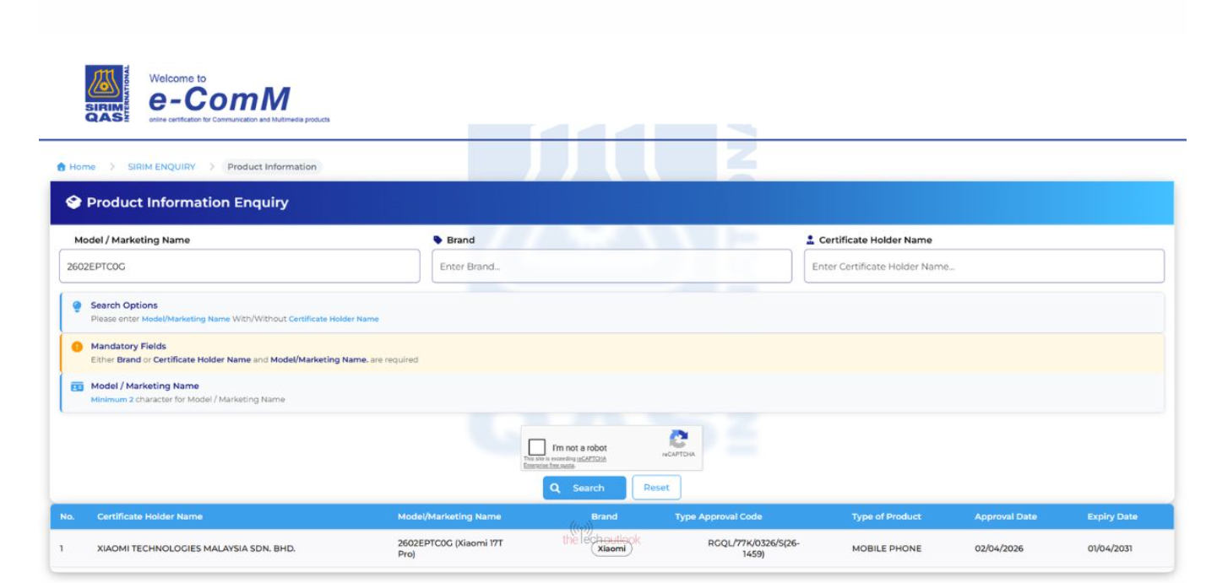
Task: Sort by Certificate Holder Name column header
Action: (x=149, y=516)
